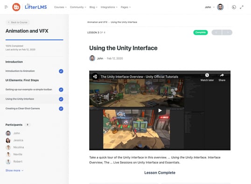Image resolution: width=251 pixels, height=184 pixels.
Task: Toggle the hamburger sidebar menu icon
Action: [x=6, y=7]
